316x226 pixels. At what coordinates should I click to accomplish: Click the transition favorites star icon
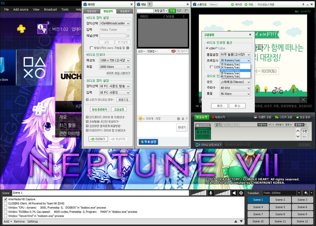tap(306, 193)
